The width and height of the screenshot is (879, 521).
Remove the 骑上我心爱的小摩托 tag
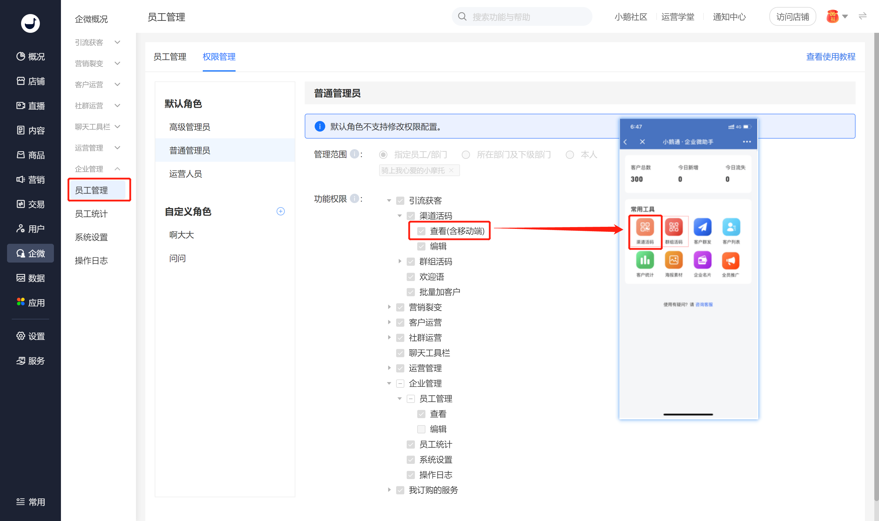click(x=452, y=170)
